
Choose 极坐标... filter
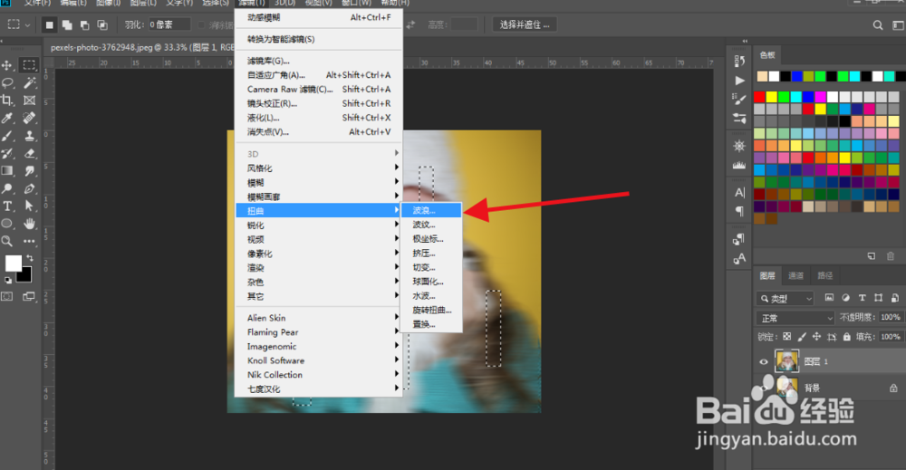(431, 239)
